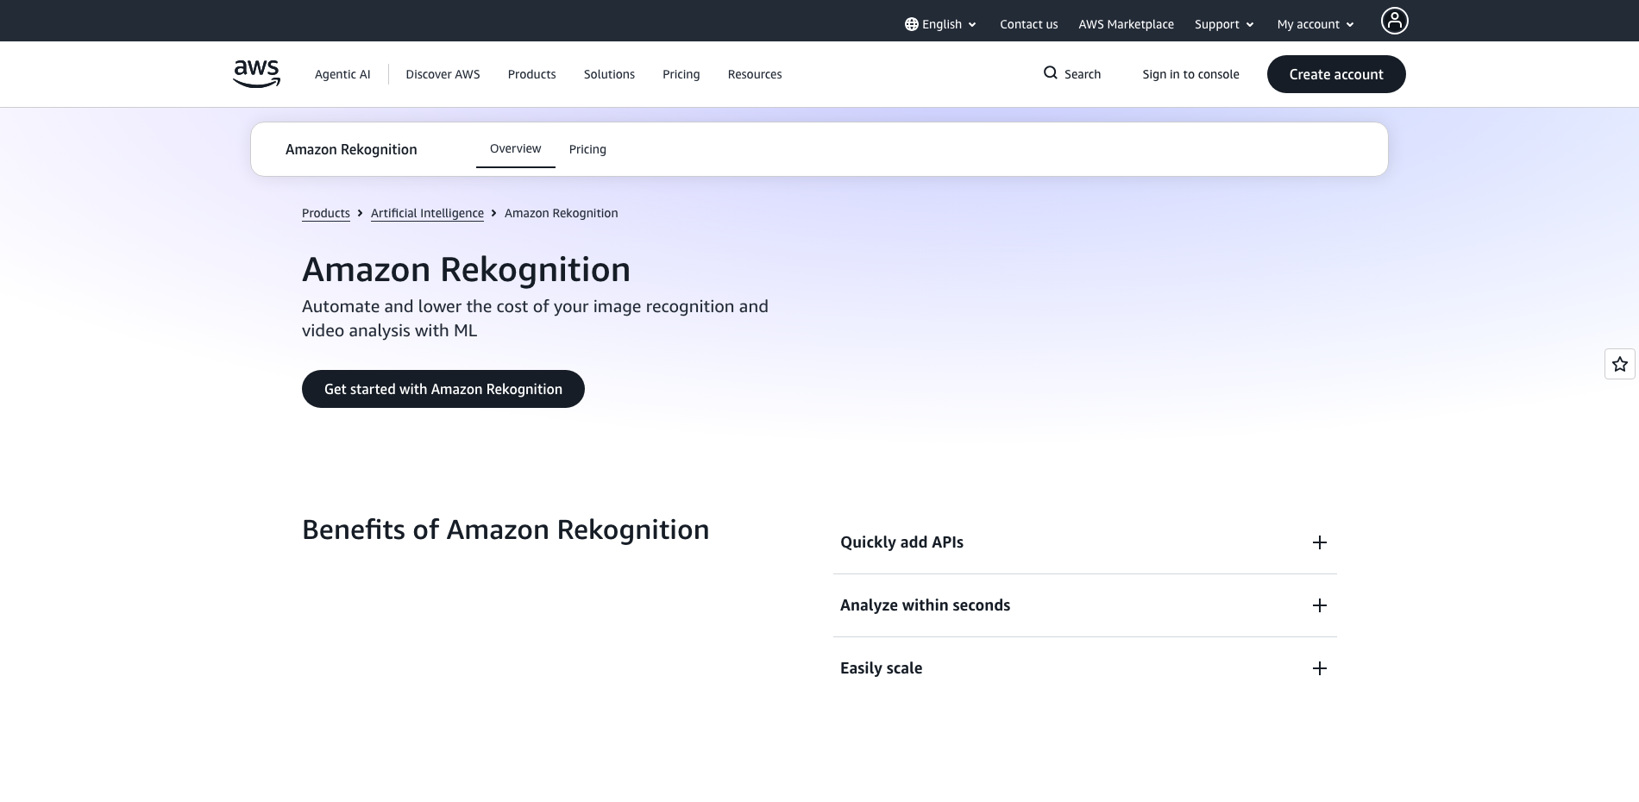Go to the Products breadcrumb link

tap(326, 213)
